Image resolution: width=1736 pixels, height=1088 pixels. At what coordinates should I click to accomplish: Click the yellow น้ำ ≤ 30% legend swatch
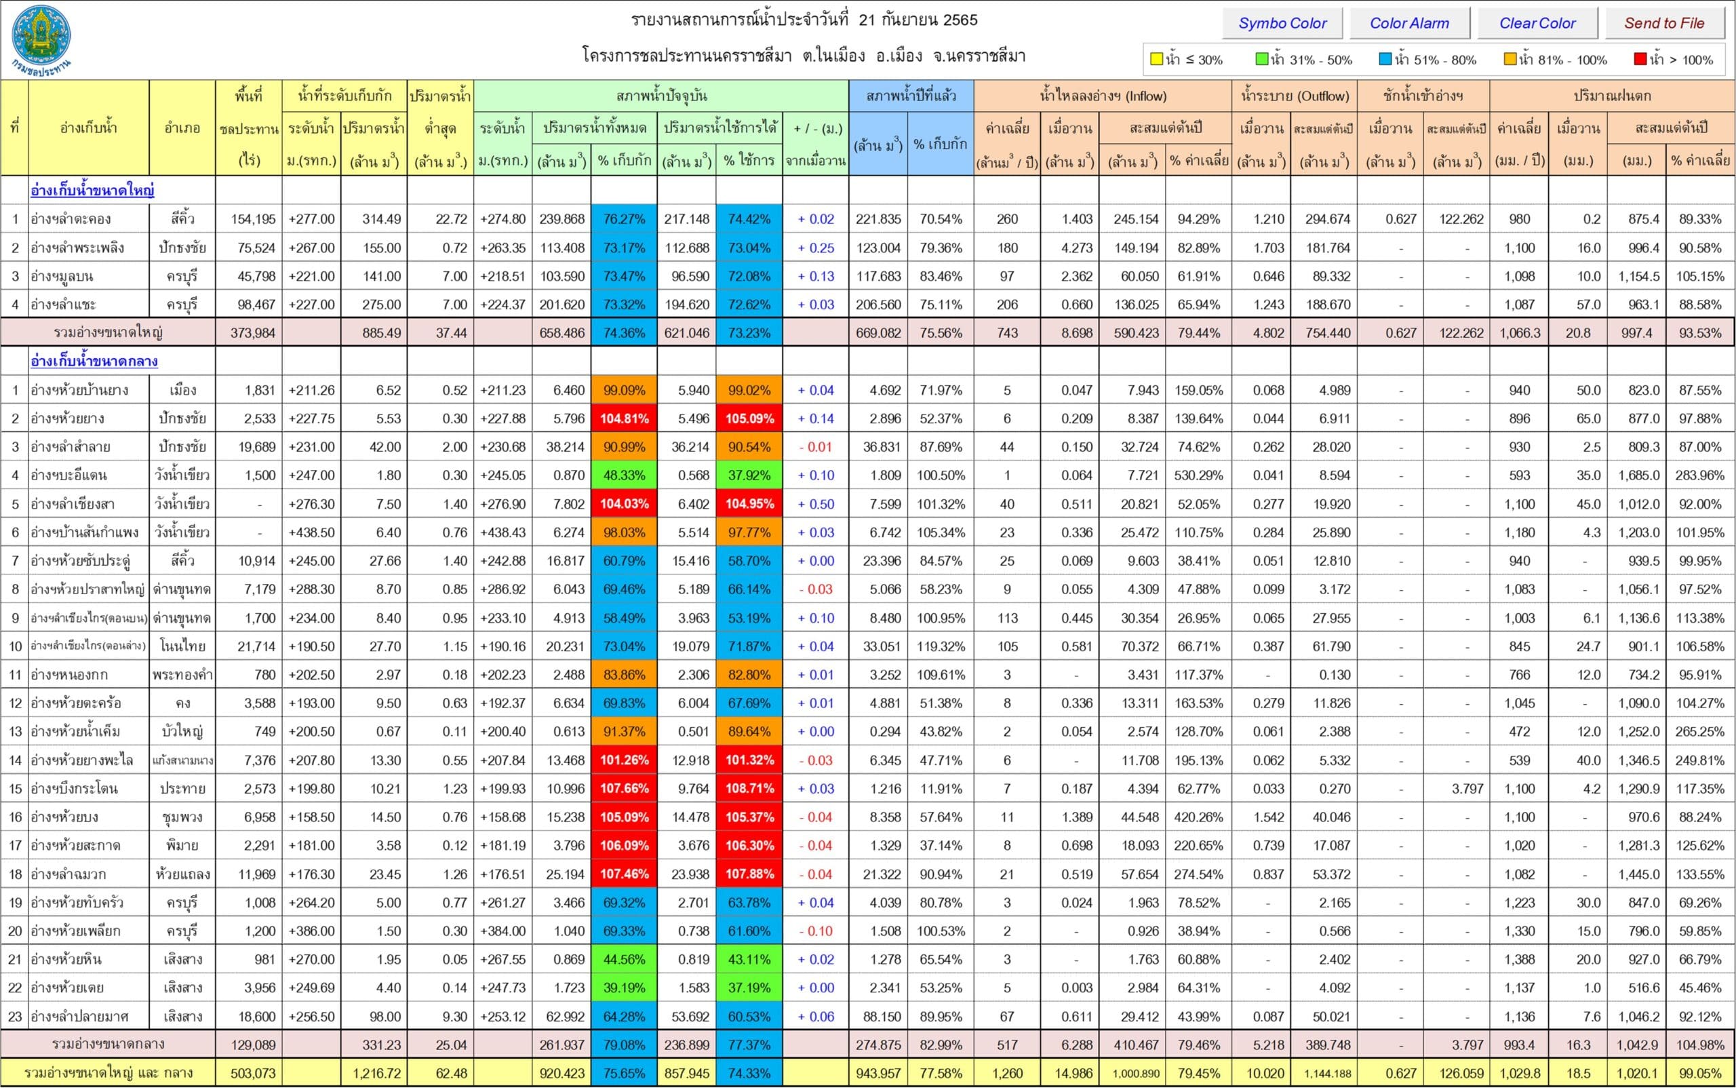pos(1156,59)
